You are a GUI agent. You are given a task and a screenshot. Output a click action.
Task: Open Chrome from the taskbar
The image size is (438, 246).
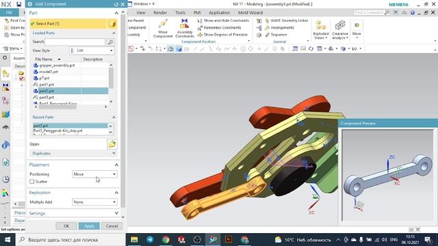click(166, 240)
